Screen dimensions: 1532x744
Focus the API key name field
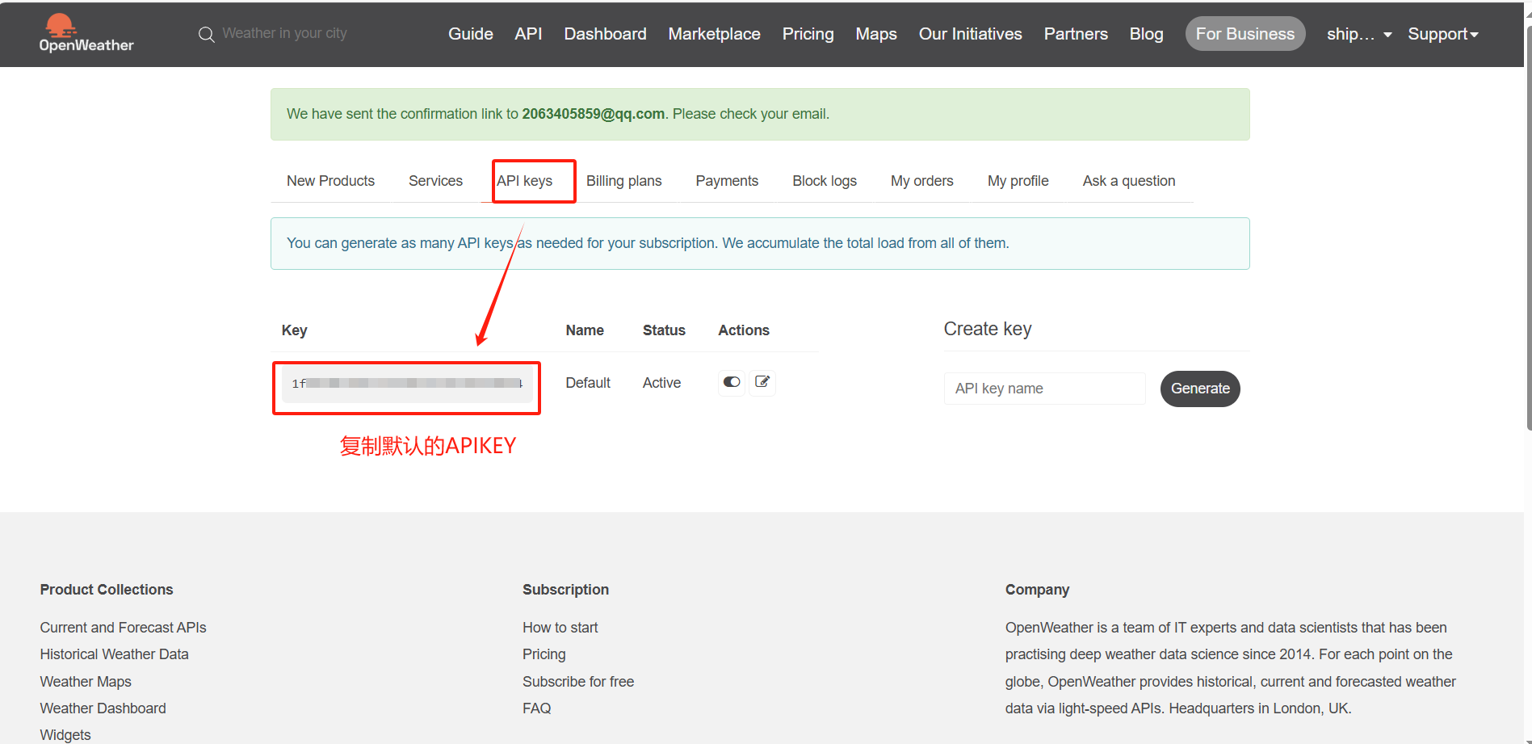pyautogui.click(x=1044, y=389)
